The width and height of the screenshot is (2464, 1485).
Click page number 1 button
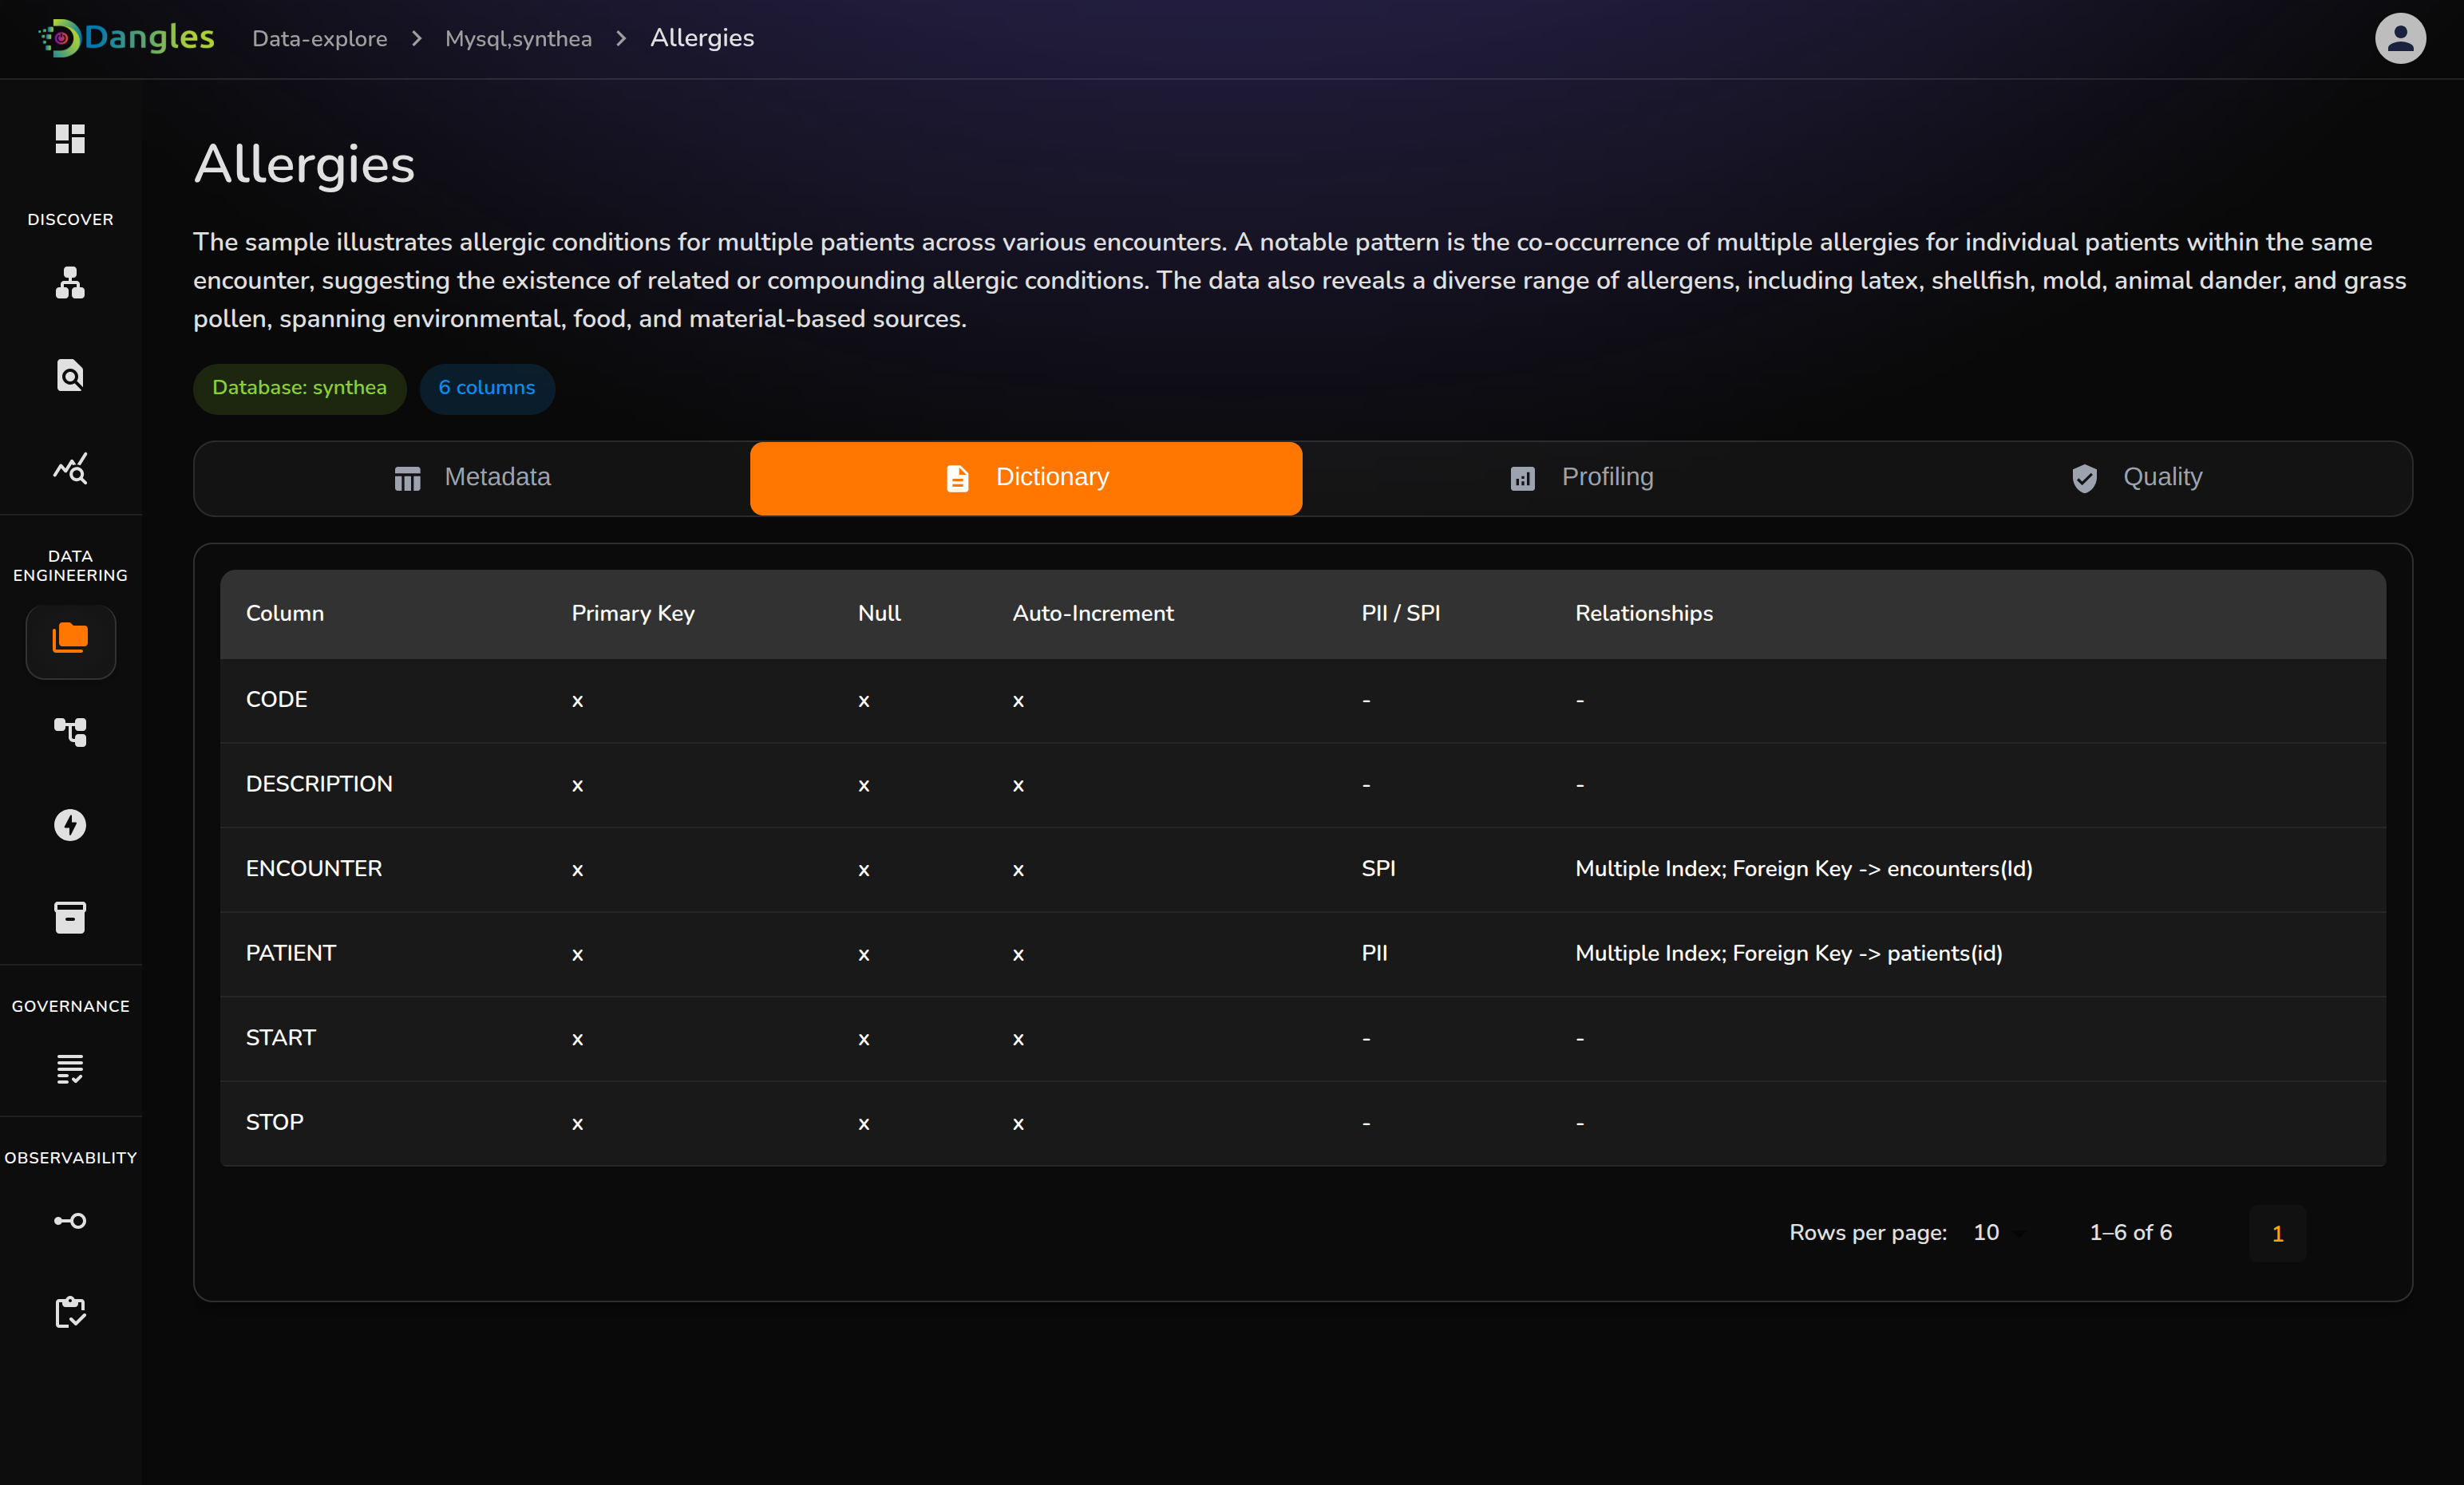pyautogui.click(x=2276, y=1233)
